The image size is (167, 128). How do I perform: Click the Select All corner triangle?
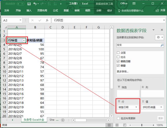click(x=5, y=27)
